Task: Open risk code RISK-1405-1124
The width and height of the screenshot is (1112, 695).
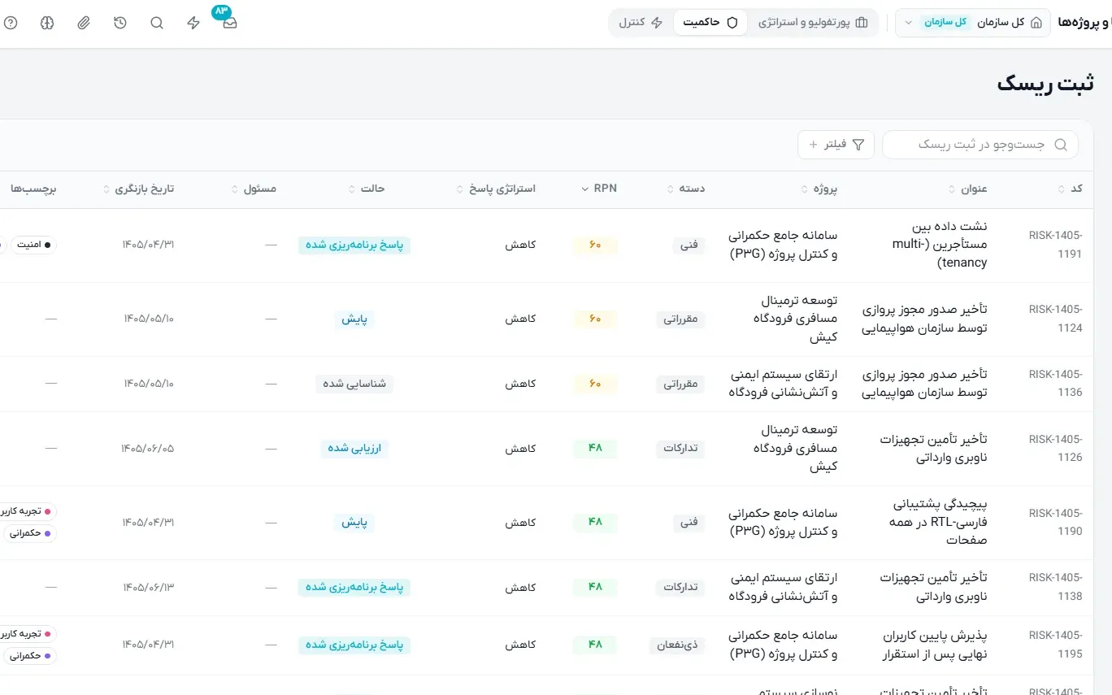Action: [1055, 319]
